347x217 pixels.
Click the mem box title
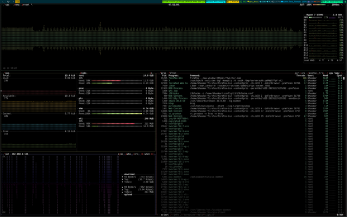pyautogui.click(x=7, y=73)
